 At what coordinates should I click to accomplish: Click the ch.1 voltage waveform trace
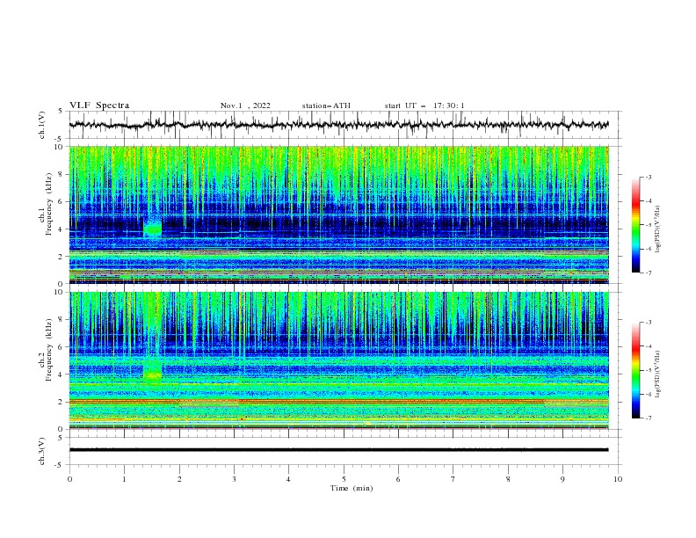click(338, 125)
